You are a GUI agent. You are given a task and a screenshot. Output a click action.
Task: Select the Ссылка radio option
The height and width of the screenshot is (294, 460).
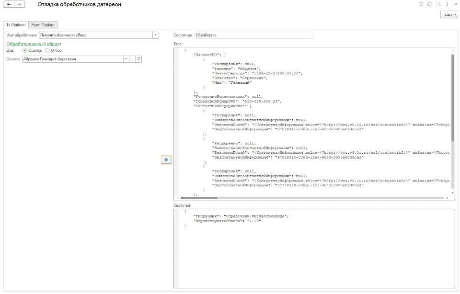pos(25,50)
